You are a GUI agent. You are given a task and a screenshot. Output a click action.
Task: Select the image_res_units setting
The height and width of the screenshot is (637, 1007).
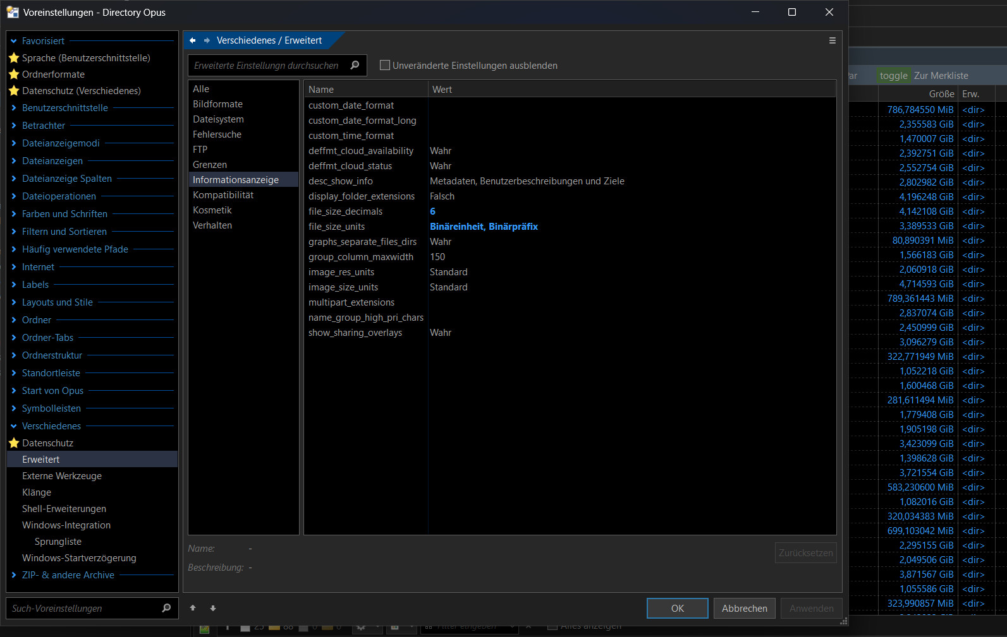coord(570,272)
